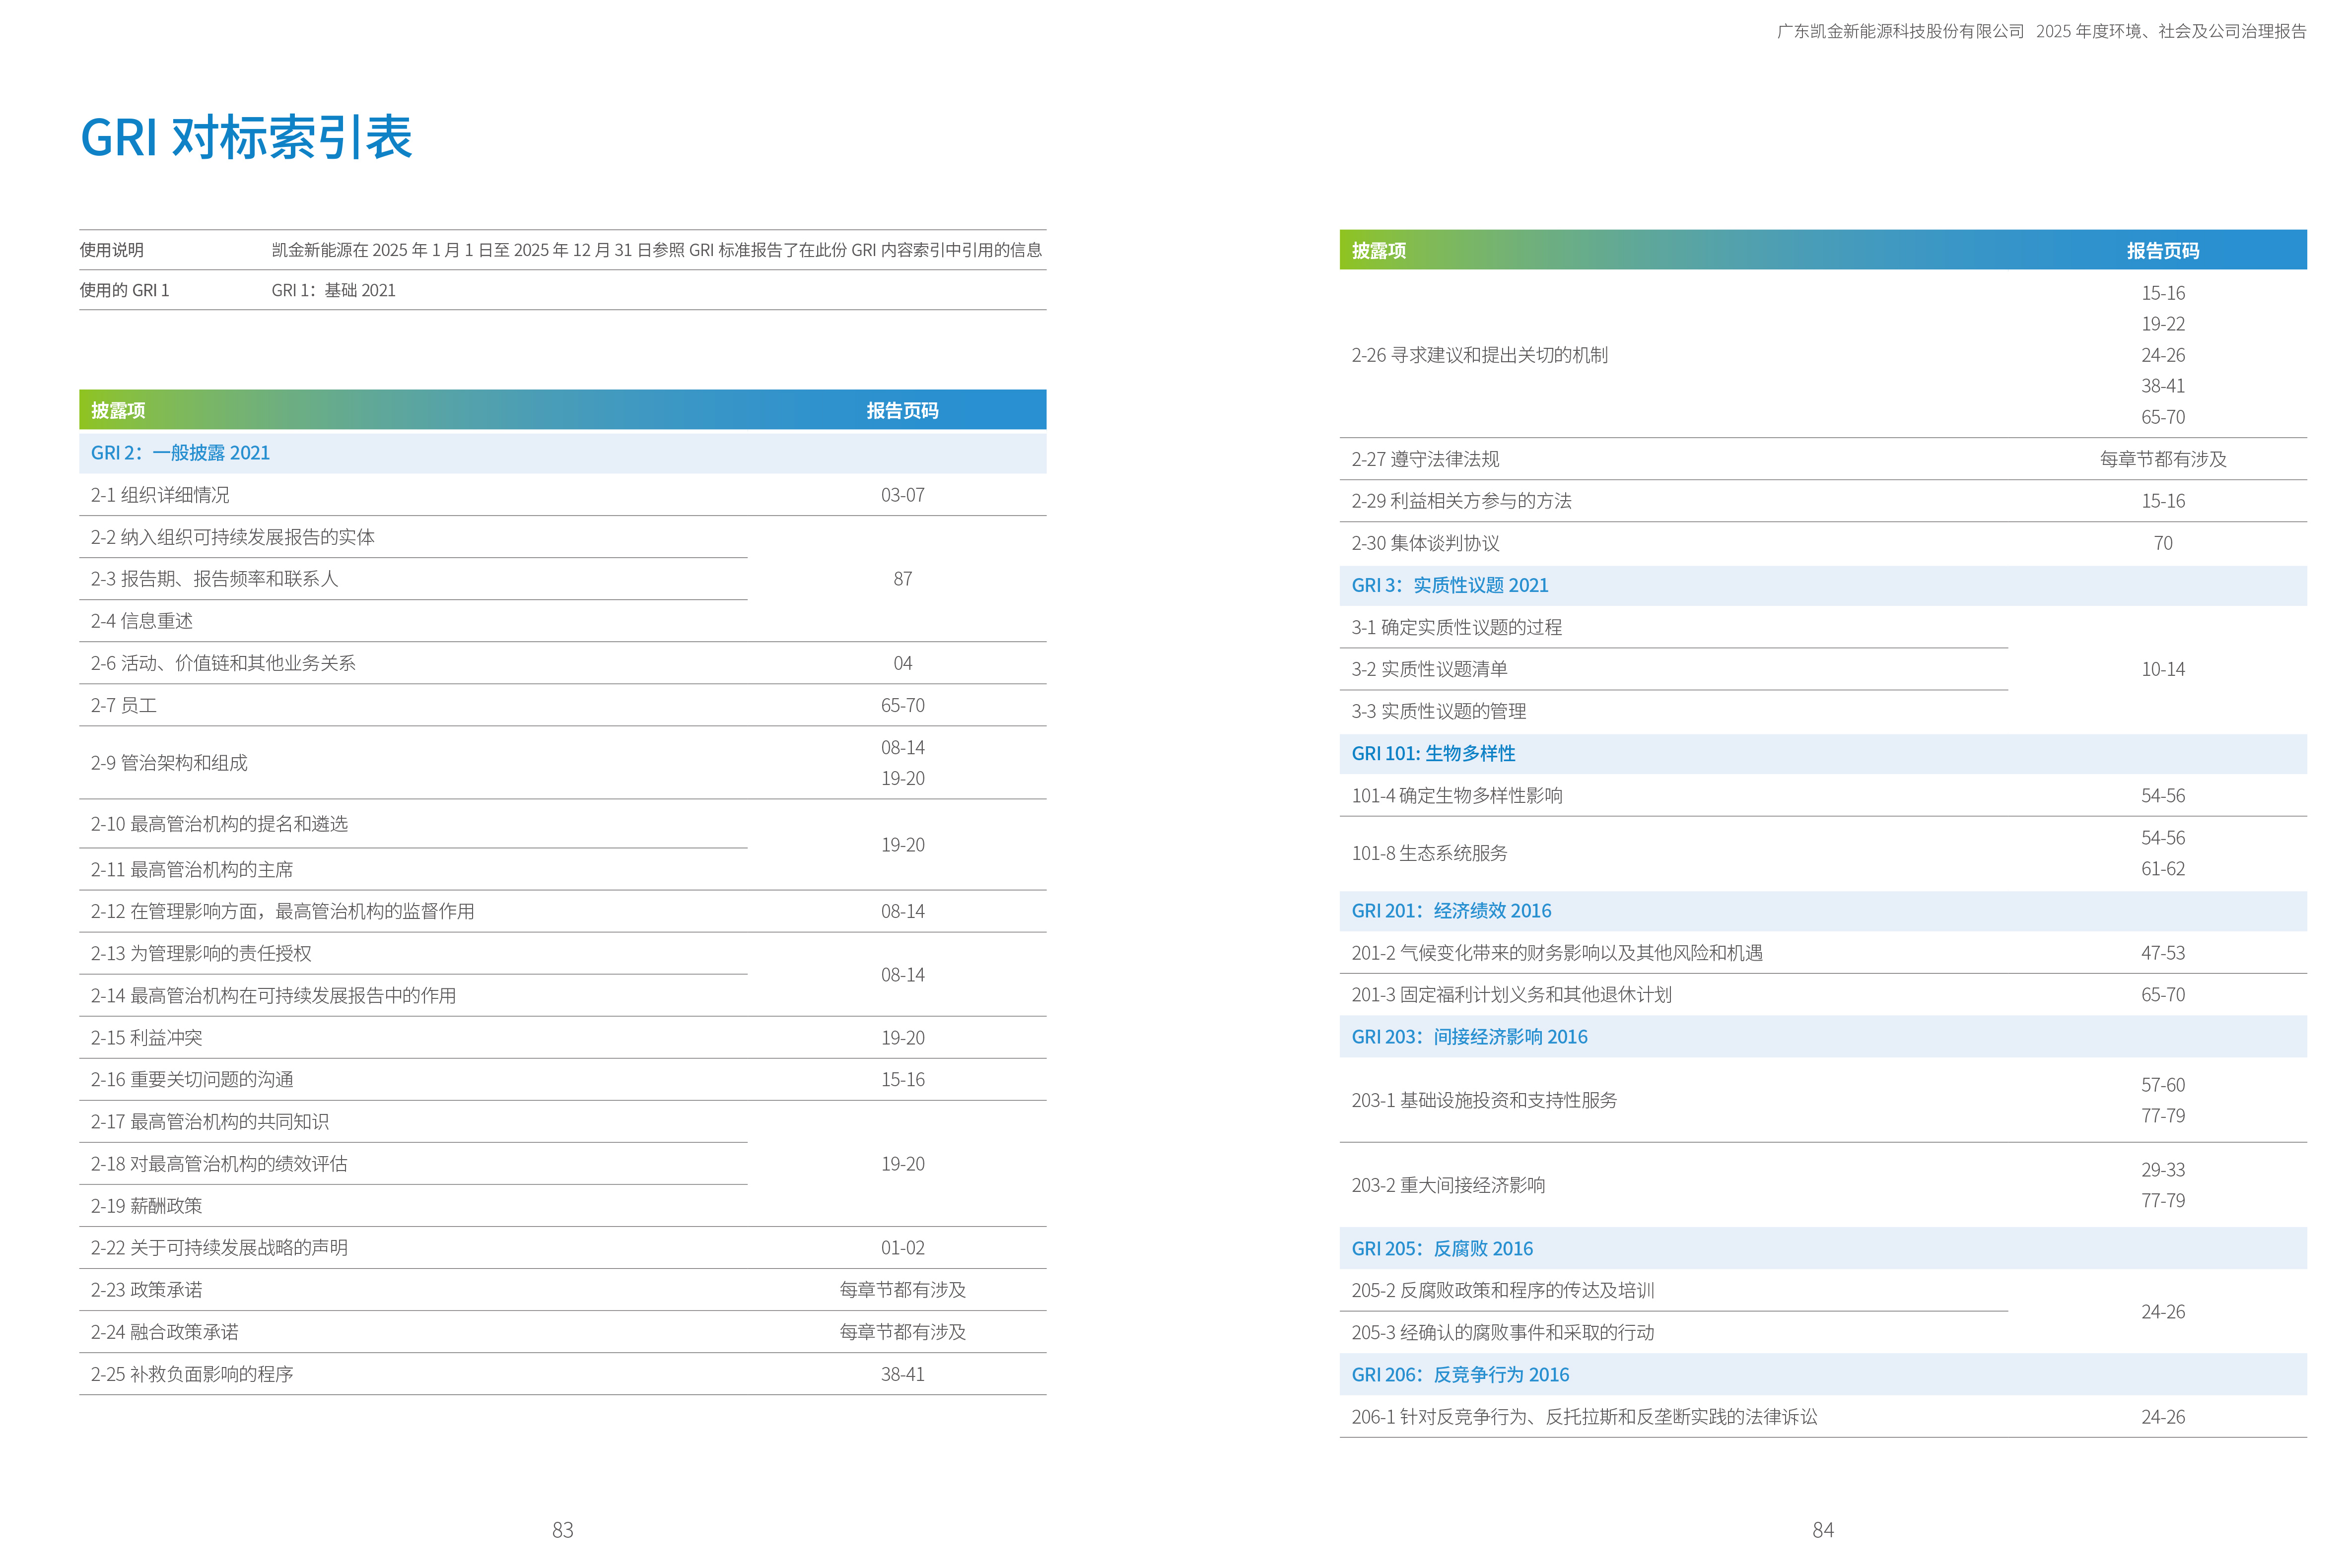The height and width of the screenshot is (1568, 2349).
Task: Click '披露项' header in left table
Action: (118, 410)
